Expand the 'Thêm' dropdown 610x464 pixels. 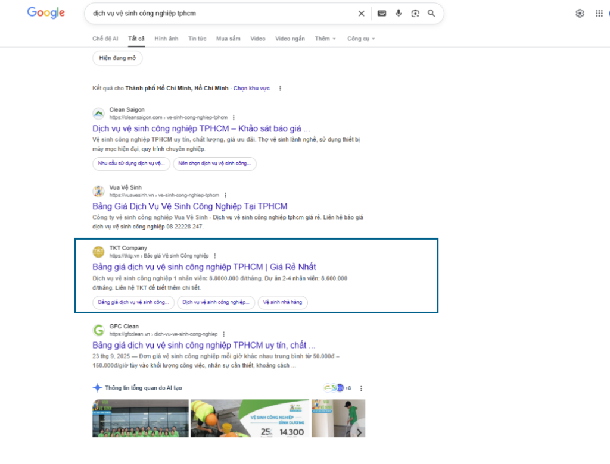point(325,39)
